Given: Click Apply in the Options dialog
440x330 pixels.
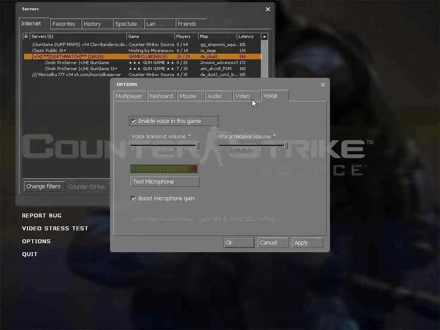Looking at the screenshot, I should click(x=307, y=243).
